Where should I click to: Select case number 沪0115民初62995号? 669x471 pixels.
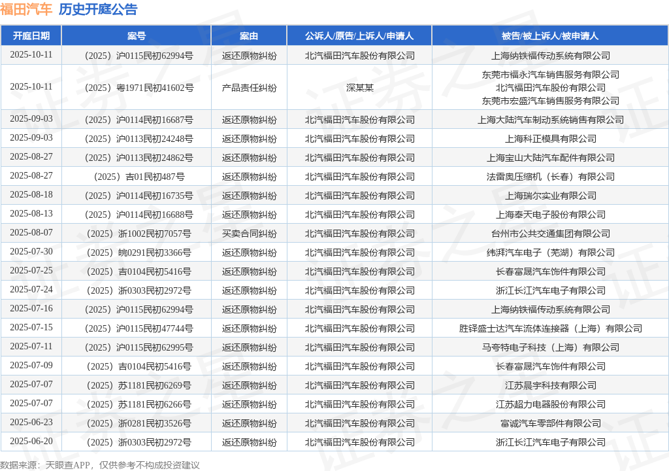point(139,347)
